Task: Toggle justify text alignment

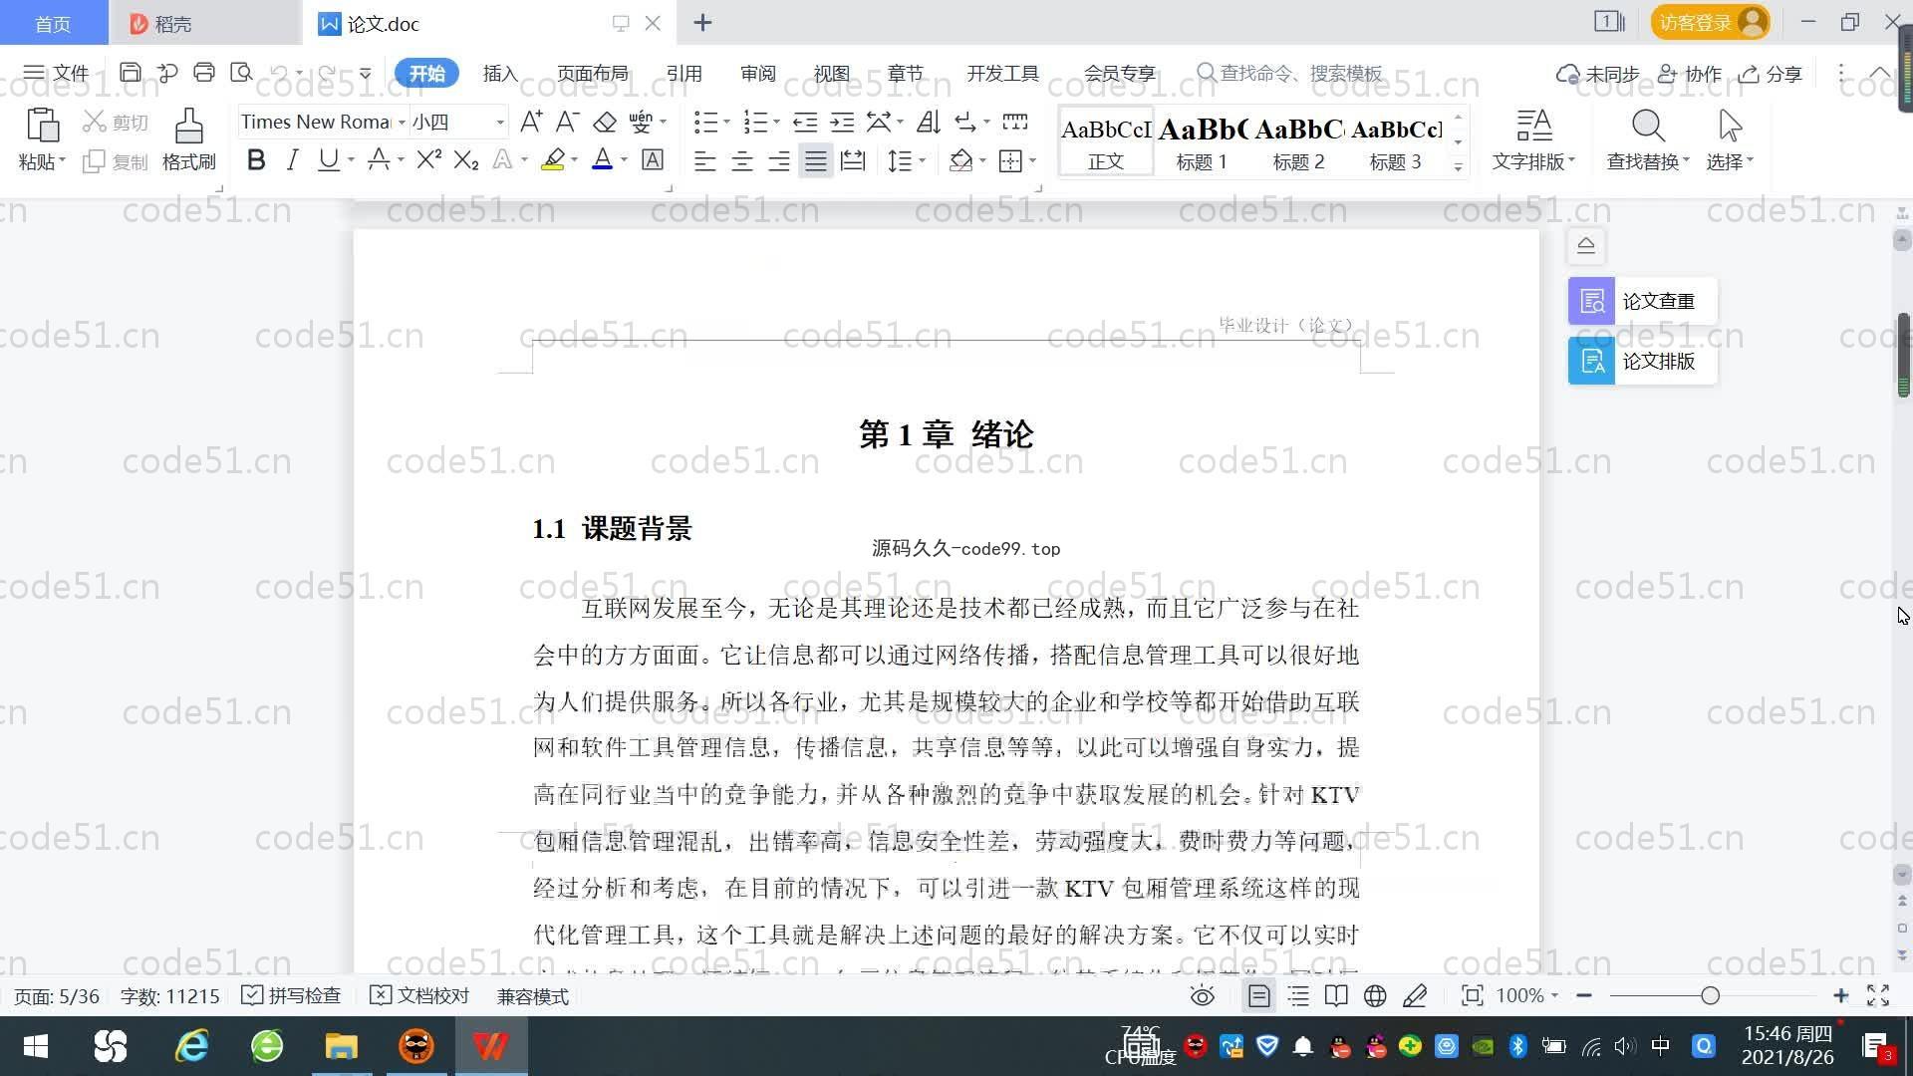Action: tap(816, 160)
